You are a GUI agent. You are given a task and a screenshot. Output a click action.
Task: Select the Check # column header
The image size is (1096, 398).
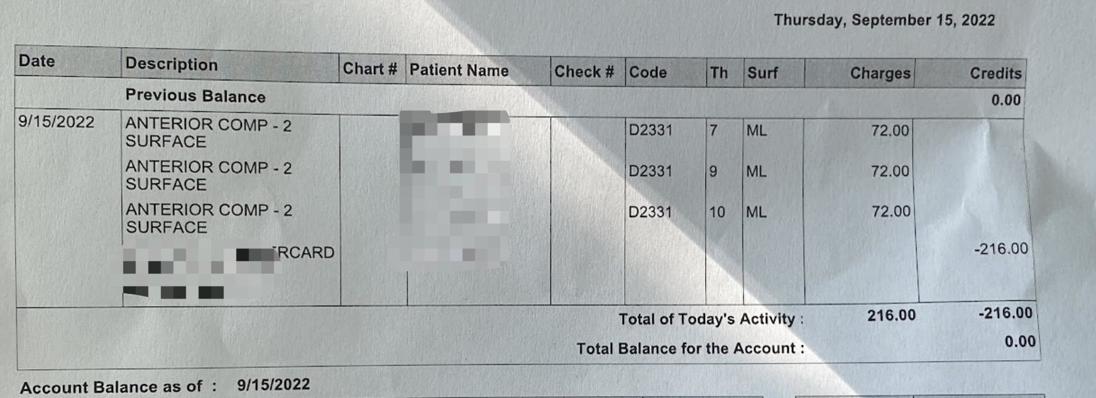pyautogui.click(x=584, y=72)
